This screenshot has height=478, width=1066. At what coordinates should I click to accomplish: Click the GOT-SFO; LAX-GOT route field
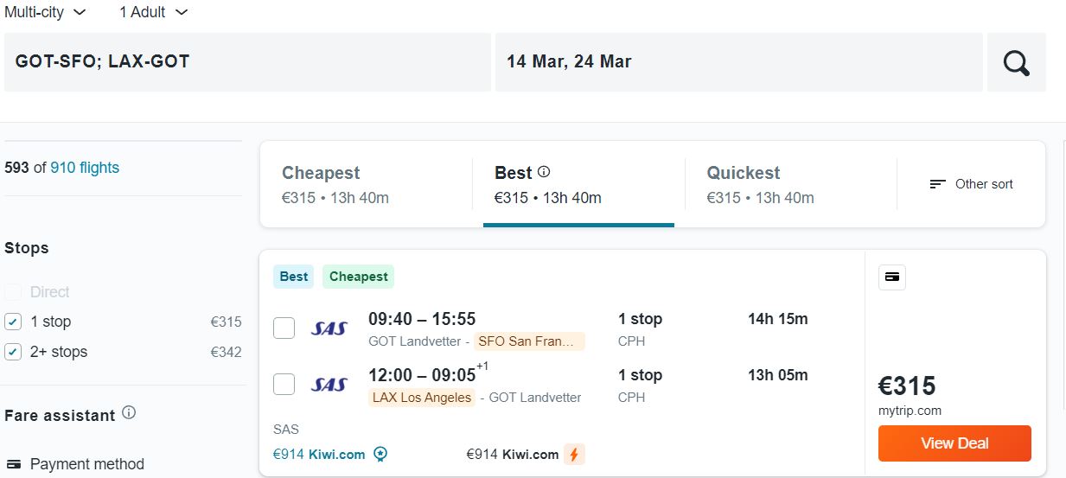pos(247,62)
